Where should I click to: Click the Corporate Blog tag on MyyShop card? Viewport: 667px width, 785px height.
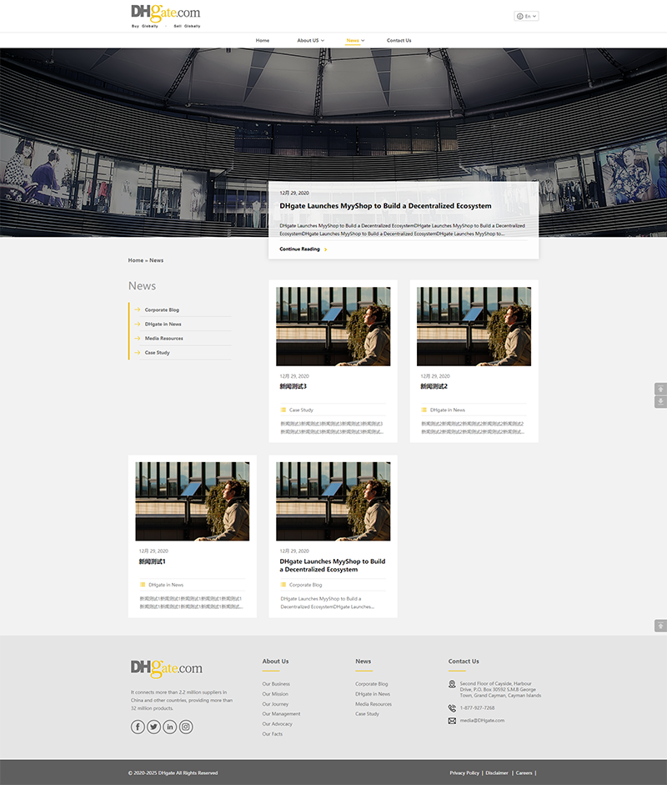coord(306,585)
